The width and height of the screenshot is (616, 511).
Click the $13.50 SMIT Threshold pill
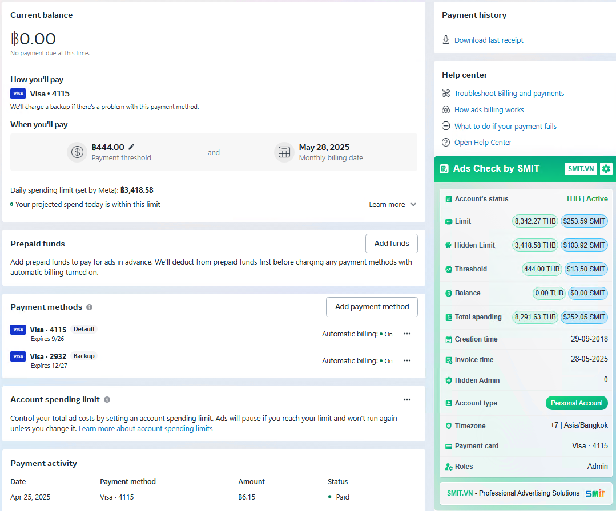pyautogui.click(x=586, y=269)
